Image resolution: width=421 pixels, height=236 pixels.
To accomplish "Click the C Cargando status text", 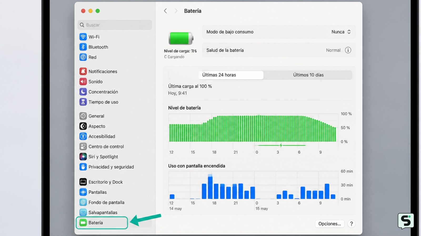I will [174, 57].
